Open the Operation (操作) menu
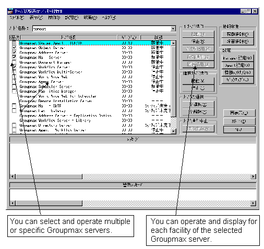Viewport: 264px width, 249px height. [x=54, y=18]
